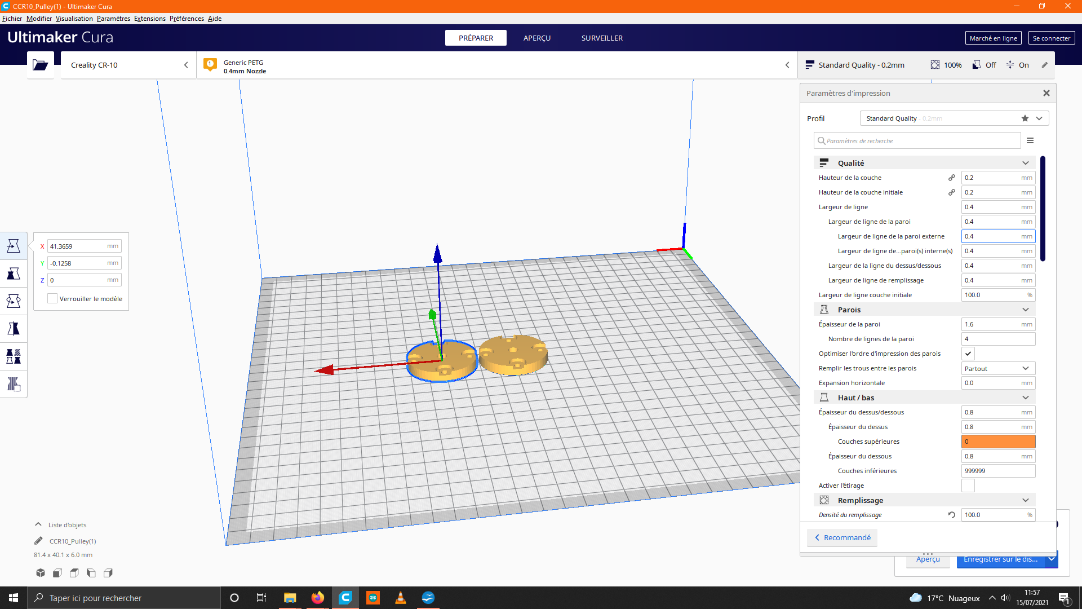This screenshot has height=609, width=1082.
Task: Click the 3D view cube icon
Action: (41, 573)
